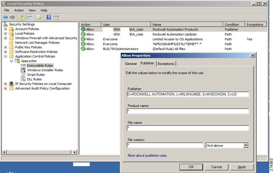The width and height of the screenshot is (274, 173).
Task: Open the Action menu
Action: 19,10
